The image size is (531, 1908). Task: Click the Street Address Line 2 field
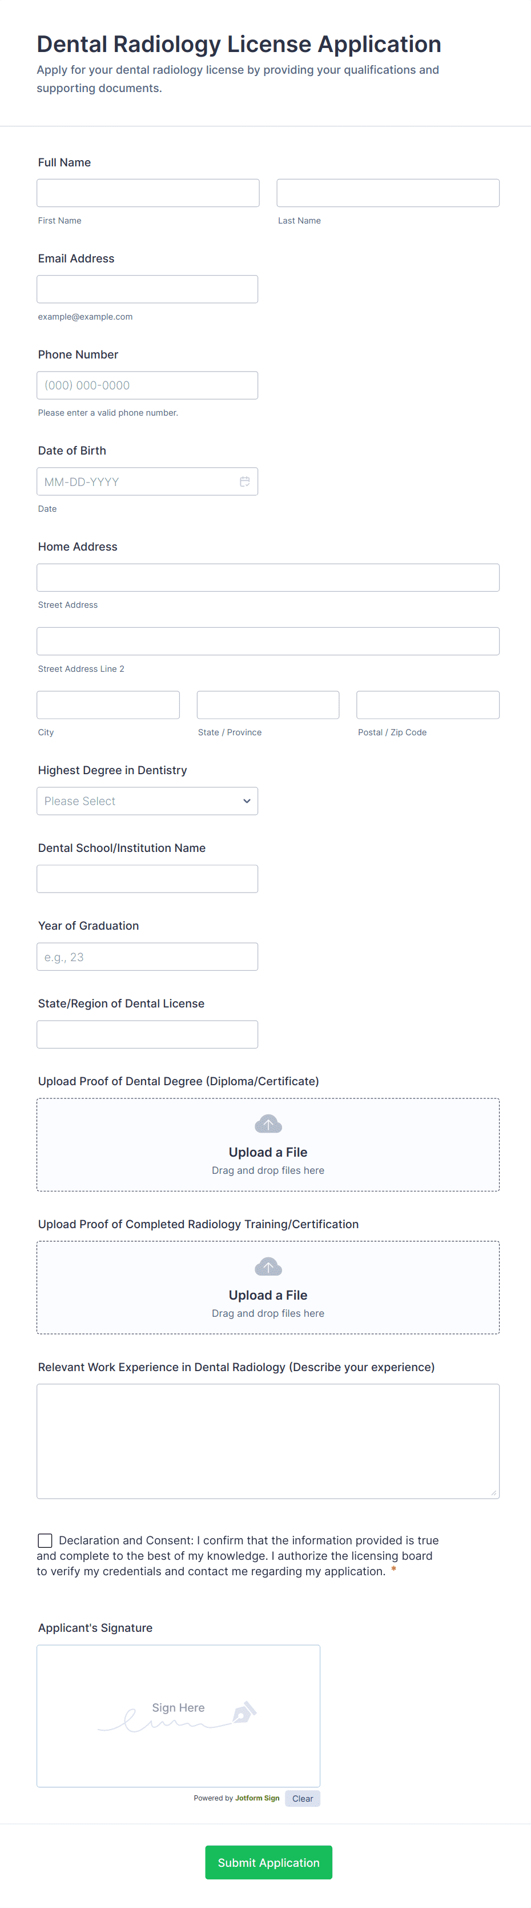click(268, 641)
